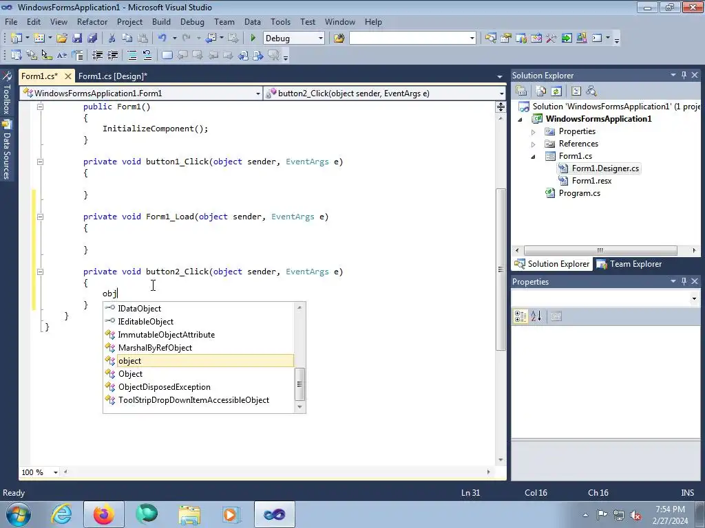Viewport: 705px width, 528px height.
Task: Close the Form1.cs* editor tab
Action: [x=68, y=76]
